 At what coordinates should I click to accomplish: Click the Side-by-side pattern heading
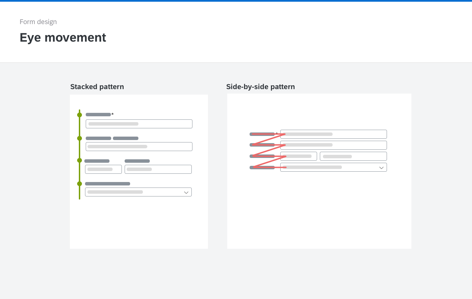[x=261, y=87]
